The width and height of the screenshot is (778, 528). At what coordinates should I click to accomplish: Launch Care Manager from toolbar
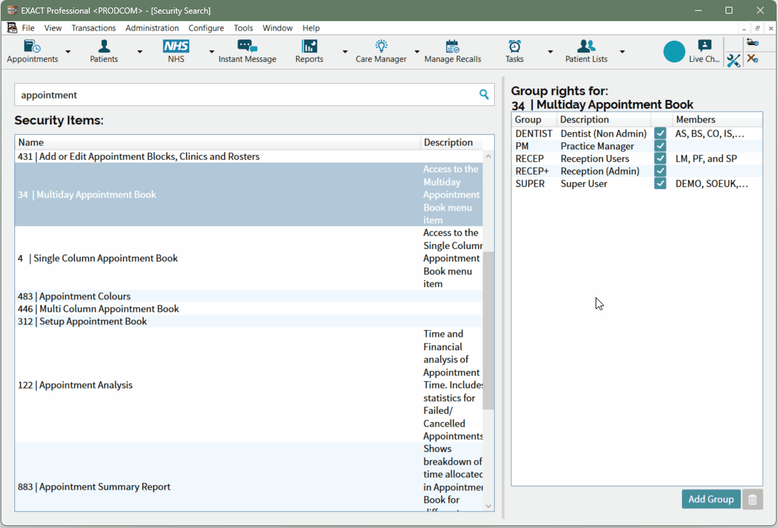[380, 52]
